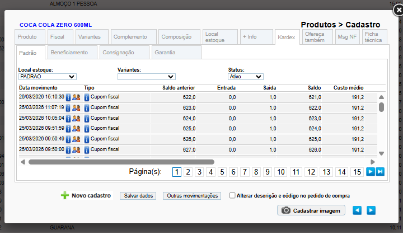The width and height of the screenshot is (403, 235).
Task: Click horizontal scrollbar right arrow
Action: [372, 162]
